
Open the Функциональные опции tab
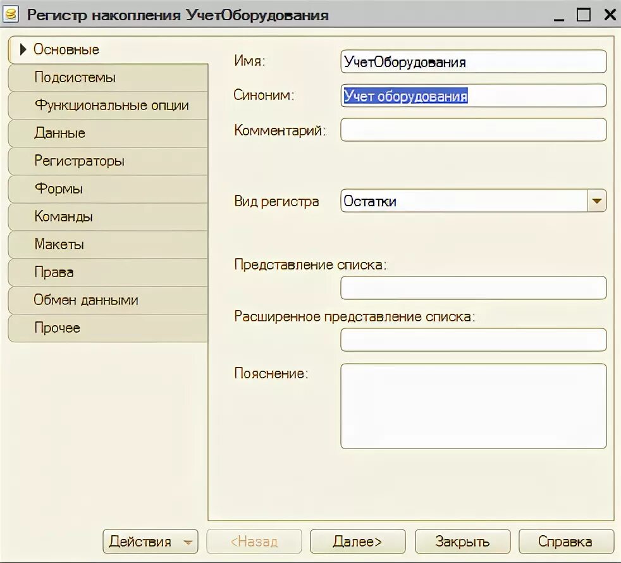click(108, 106)
